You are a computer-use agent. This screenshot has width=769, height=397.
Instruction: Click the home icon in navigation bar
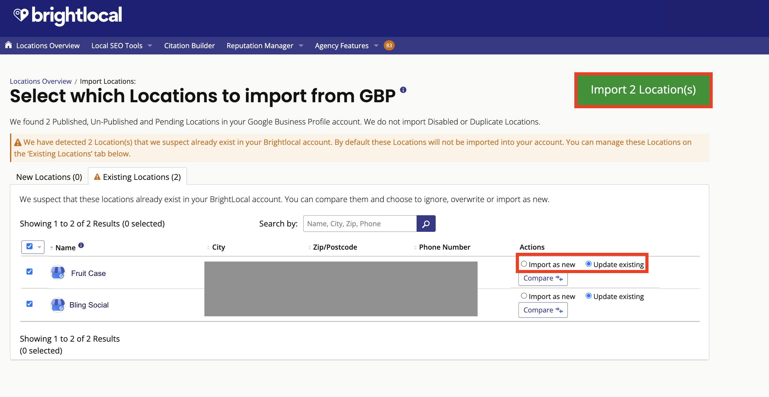tap(8, 45)
